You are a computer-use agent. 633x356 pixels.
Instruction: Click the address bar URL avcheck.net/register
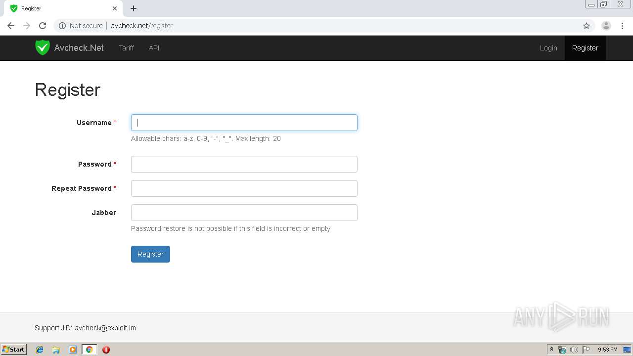(x=141, y=26)
